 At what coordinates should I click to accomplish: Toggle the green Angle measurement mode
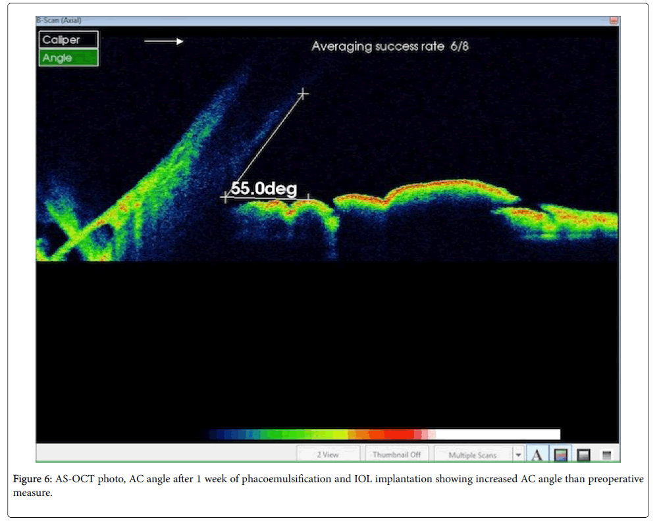pyautogui.click(x=68, y=58)
